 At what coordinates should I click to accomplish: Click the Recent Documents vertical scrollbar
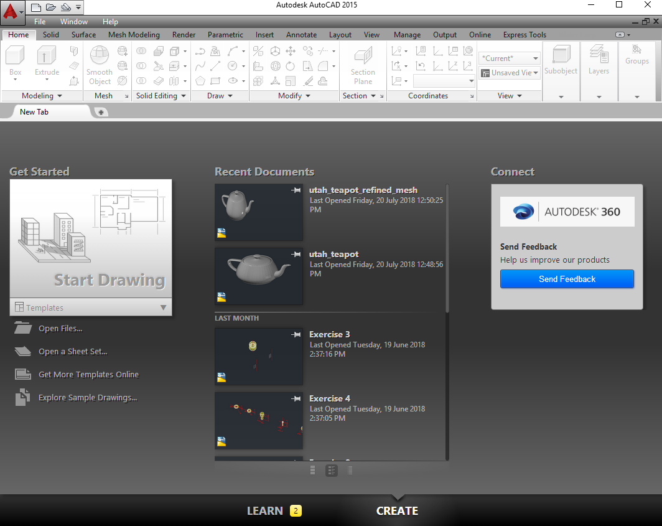coord(447,249)
